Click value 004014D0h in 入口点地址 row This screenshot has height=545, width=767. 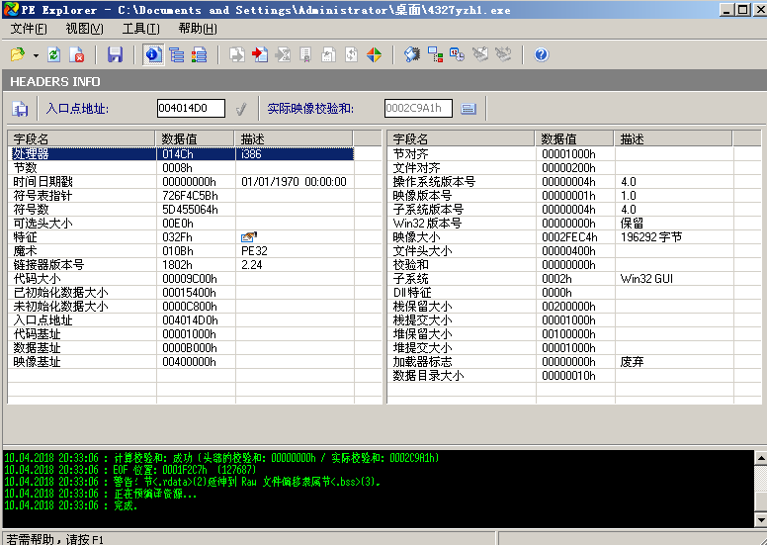[191, 320]
